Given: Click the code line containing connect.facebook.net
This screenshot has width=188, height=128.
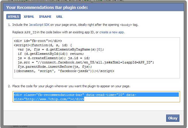Looking at the screenshot, I should pyautogui.click(x=86, y=62).
